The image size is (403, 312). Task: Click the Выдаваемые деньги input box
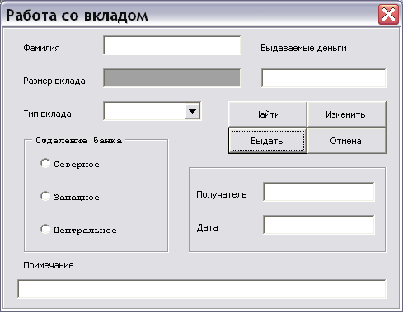pos(324,78)
